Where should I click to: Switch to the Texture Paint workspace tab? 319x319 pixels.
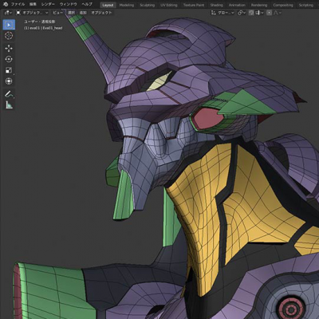(194, 5)
